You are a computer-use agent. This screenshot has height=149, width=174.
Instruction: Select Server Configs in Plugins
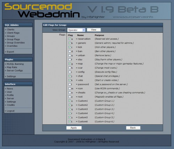tap(15, 70)
